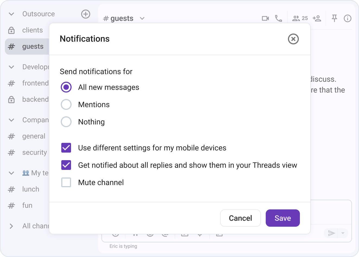Image resolution: width=359 pixels, height=257 pixels.
Task: Close the Notifications dialog
Action: point(293,39)
